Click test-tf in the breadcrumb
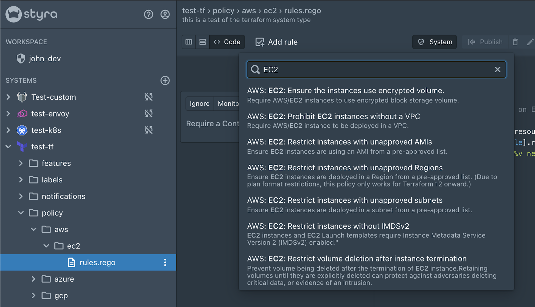Screen dimensions: 535x307 [194, 11]
